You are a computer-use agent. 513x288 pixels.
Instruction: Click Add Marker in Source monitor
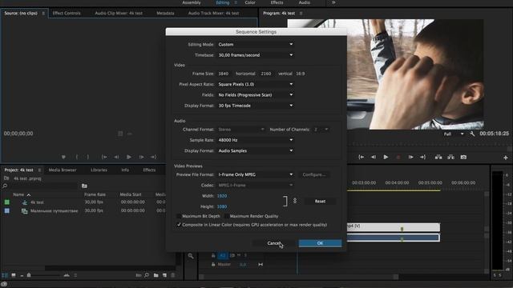click(63, 157)
